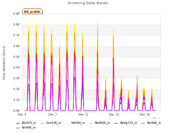Click the 0.10 y-axis tick label

[x=17, y=100]
